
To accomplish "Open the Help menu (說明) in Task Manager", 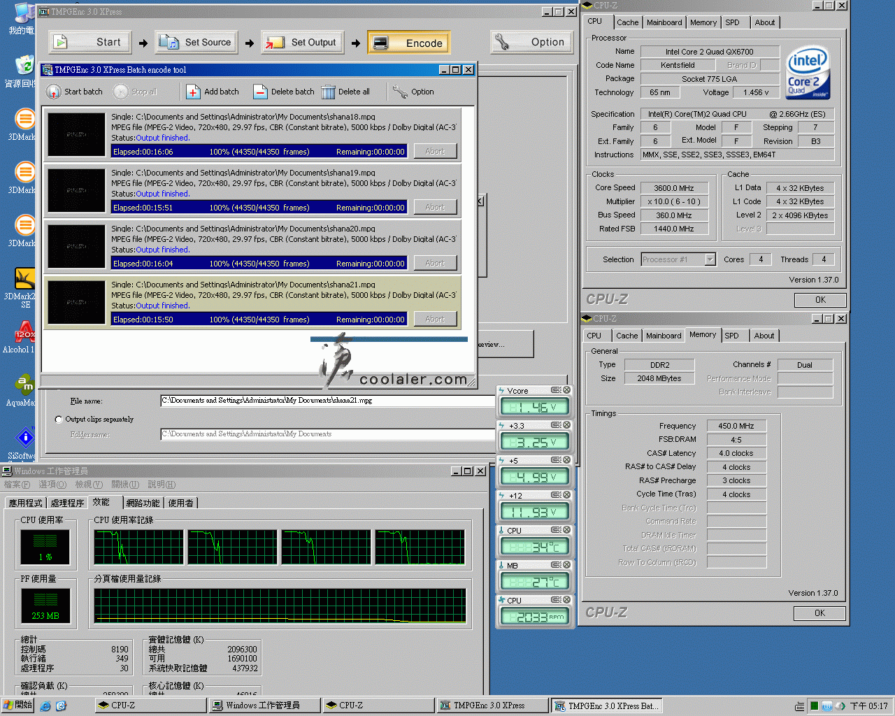I will [162, 485].
